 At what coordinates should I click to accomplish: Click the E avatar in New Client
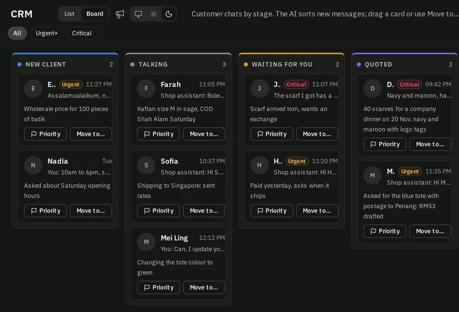33,88
